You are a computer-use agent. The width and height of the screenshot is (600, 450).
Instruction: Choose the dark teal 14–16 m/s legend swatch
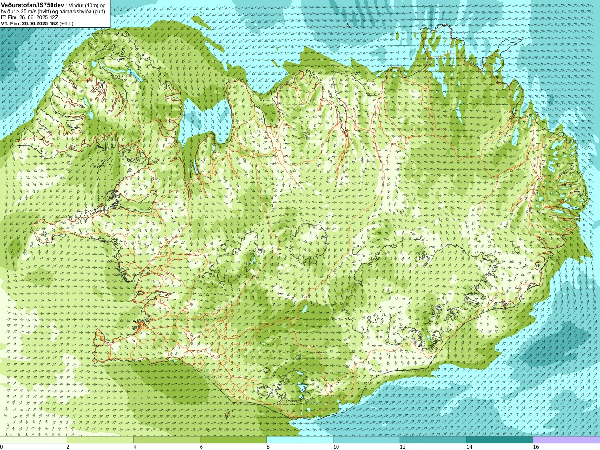[x=500, y=440]
